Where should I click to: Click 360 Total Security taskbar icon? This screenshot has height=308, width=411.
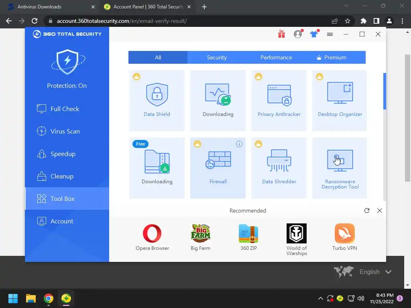click(x=66, y=298)
